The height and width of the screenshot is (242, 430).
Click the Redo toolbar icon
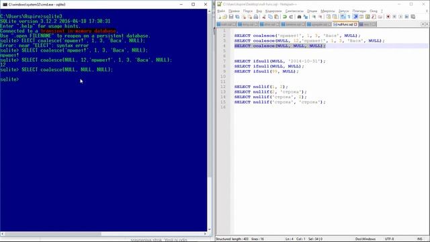291,17
